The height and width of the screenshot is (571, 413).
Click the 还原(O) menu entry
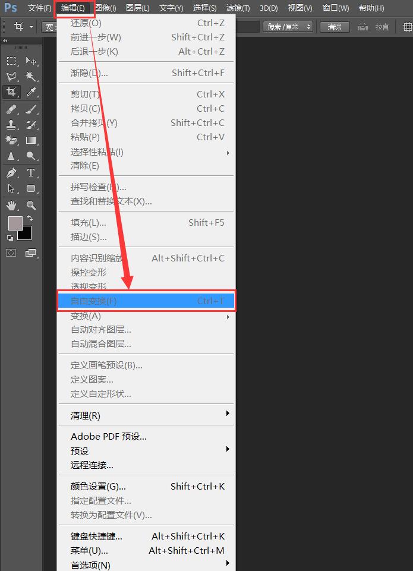coord(146,23)
